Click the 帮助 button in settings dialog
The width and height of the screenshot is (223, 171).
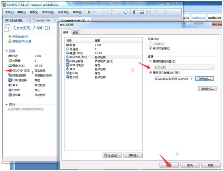pyautogui.click(x=211, y=165)
